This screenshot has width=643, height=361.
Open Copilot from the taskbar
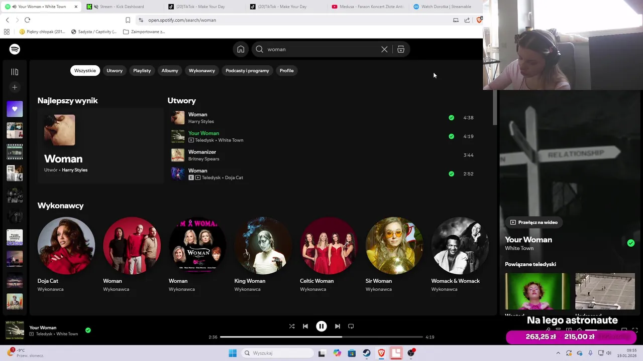click(x=337, y=353)
